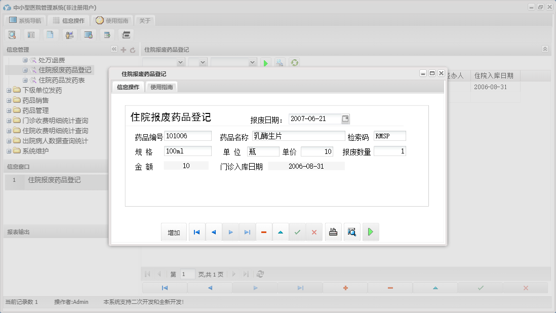Open calendar picker for 报废日期
556x313 pixels.
(x=345, y=119)
